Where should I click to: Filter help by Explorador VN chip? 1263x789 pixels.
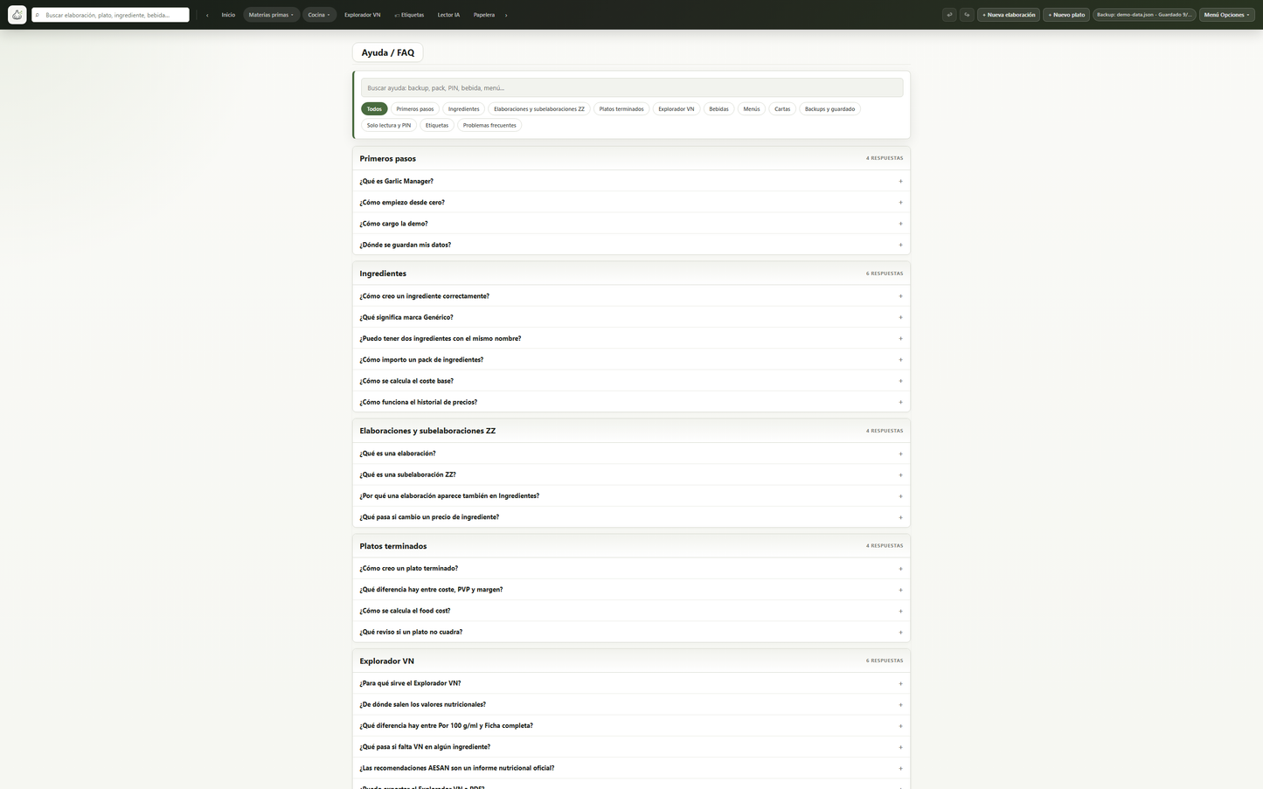click(x=677, y=109)
